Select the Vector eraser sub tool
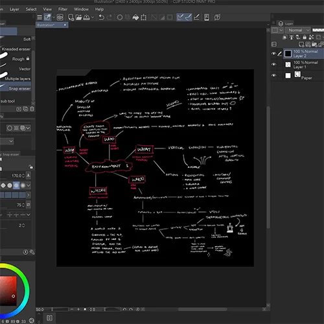 (x=16, y=69)
